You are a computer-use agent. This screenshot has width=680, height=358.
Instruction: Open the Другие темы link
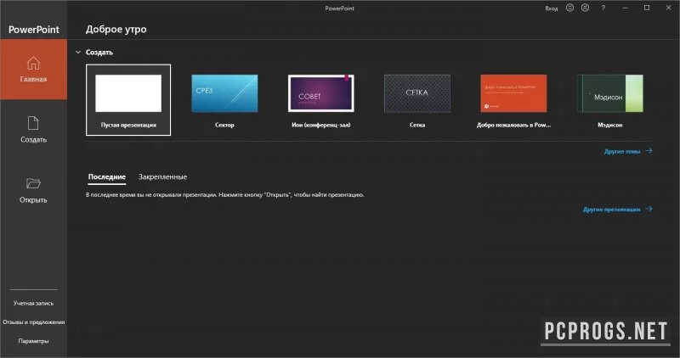pyautogui.click(x=628, y=151)
